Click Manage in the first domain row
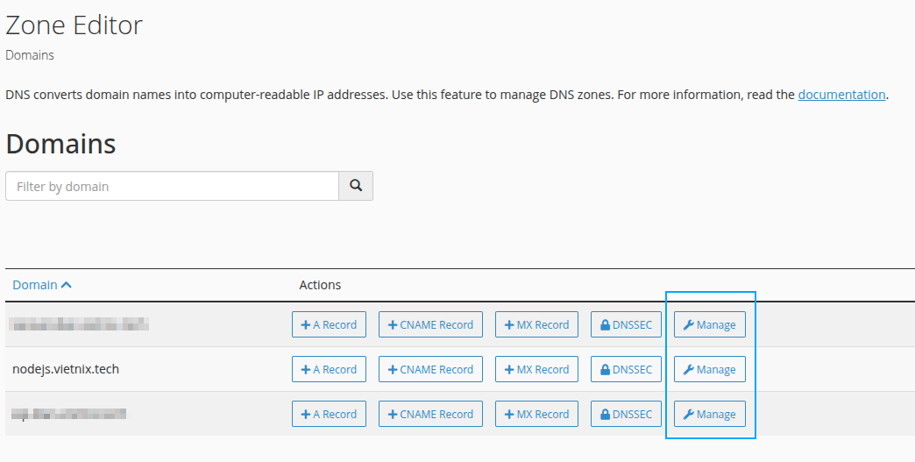 (x=709, y=324)
